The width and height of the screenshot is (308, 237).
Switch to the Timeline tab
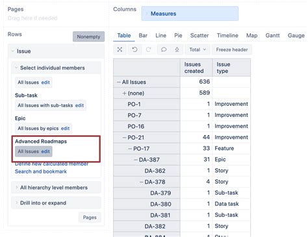227,36
